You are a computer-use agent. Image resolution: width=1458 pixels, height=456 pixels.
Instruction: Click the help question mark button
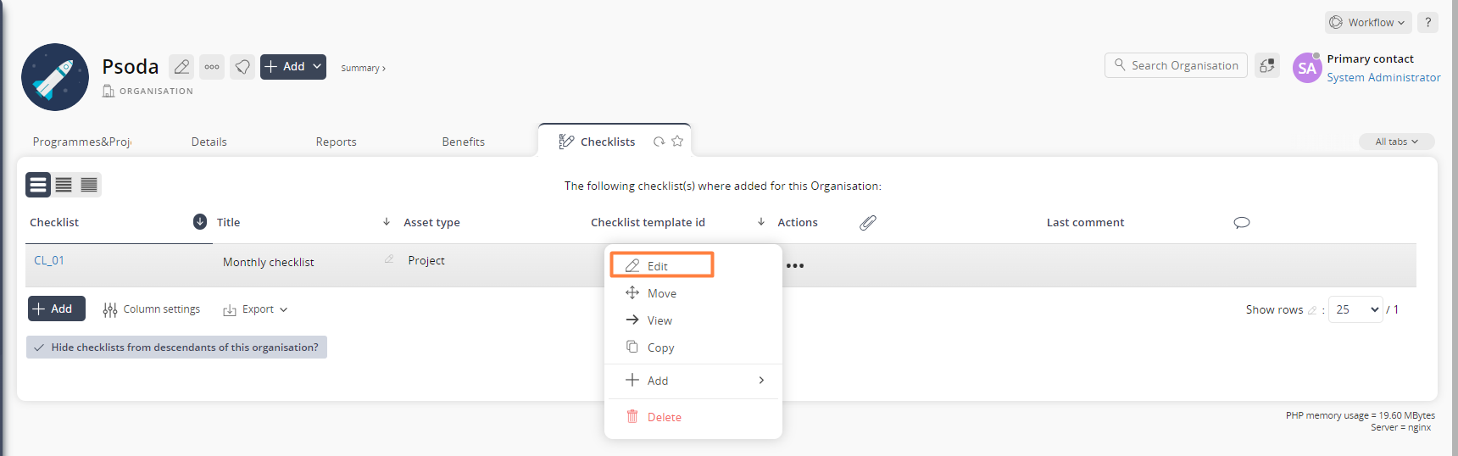pos(1427,23)
